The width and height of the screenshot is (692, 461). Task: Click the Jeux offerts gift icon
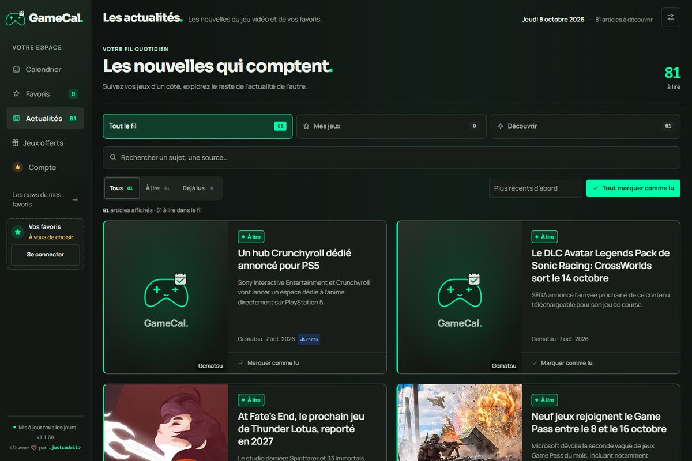[16, 143]
